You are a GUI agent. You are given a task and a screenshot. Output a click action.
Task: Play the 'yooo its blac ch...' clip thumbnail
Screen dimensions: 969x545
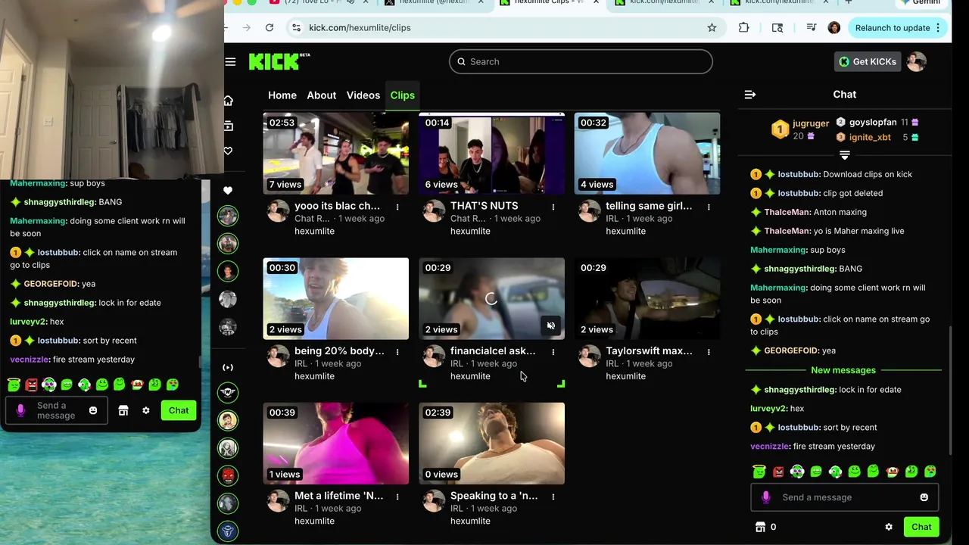[x=336, y=153]
